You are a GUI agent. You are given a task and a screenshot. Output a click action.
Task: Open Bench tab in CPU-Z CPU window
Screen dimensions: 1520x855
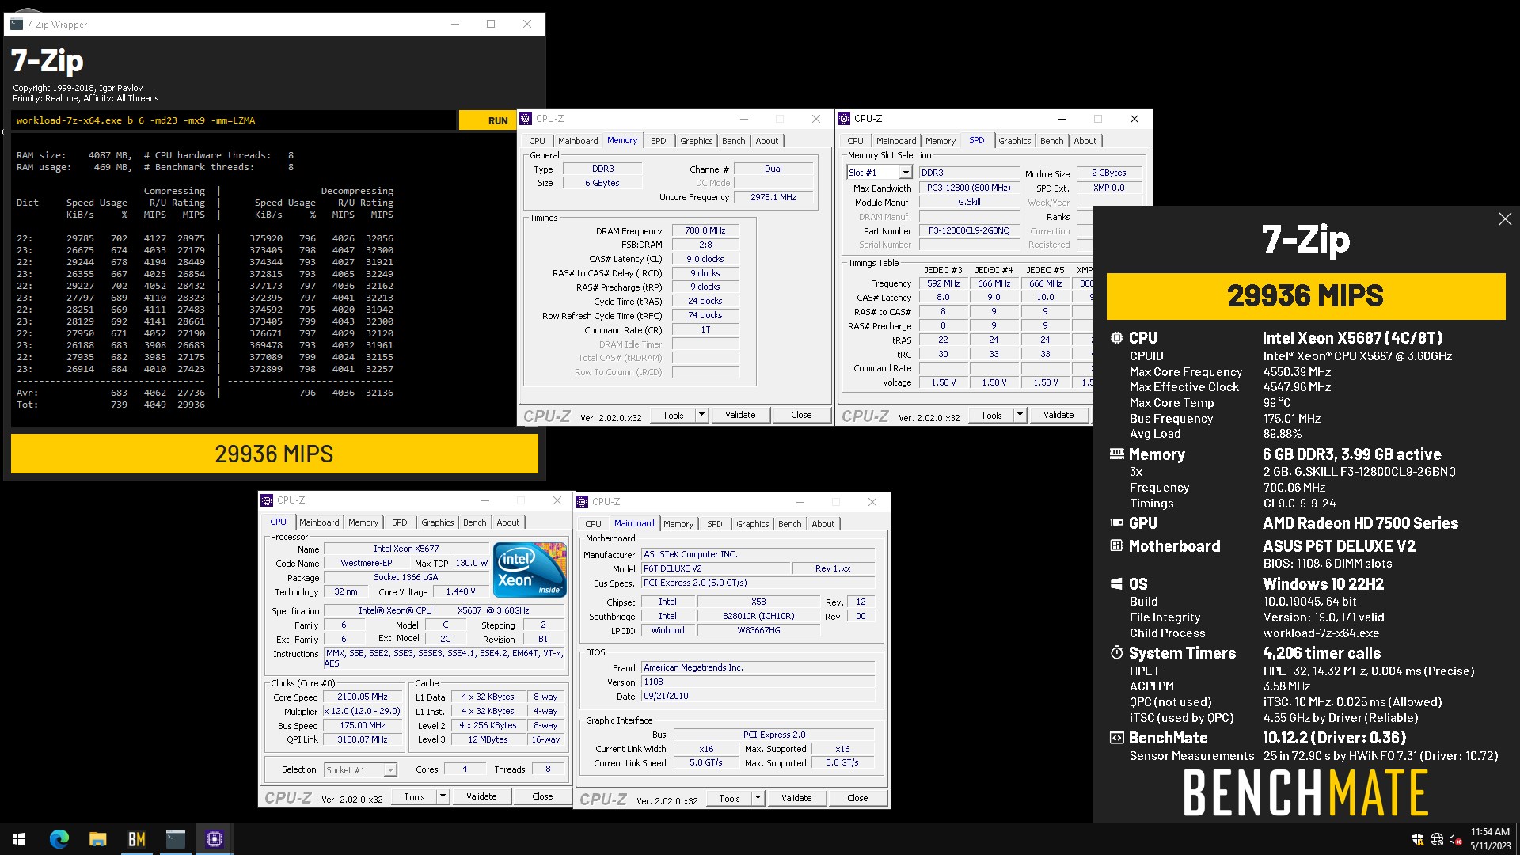coord(475,522)
